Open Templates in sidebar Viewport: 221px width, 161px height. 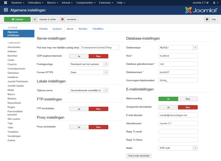coord(13,132)
